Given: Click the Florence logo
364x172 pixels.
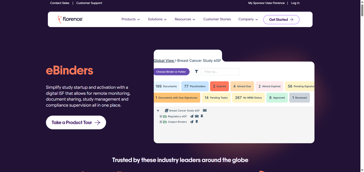Looking at the screenshot, I should pyautogui.click(x=70, y=19).
